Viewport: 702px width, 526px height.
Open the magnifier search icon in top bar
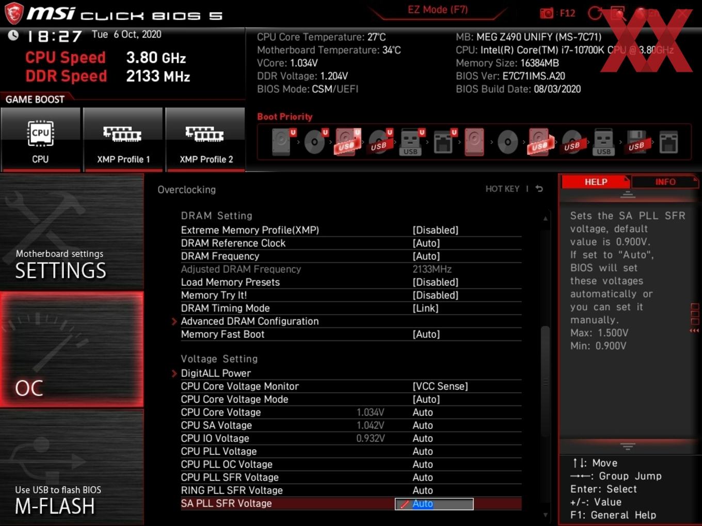tap(618, 13)
